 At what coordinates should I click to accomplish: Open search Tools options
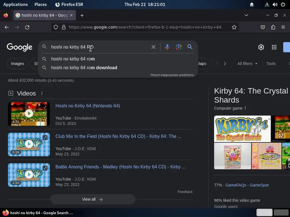[271, 64]
